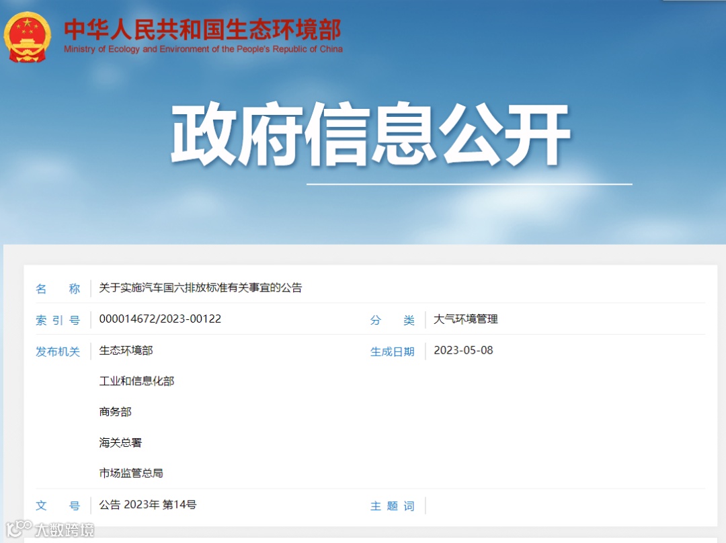
Task: Click the date value 2023-05-08
Action: tap(463, 350)
